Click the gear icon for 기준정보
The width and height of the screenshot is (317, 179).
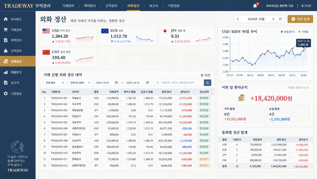(6, 93)
